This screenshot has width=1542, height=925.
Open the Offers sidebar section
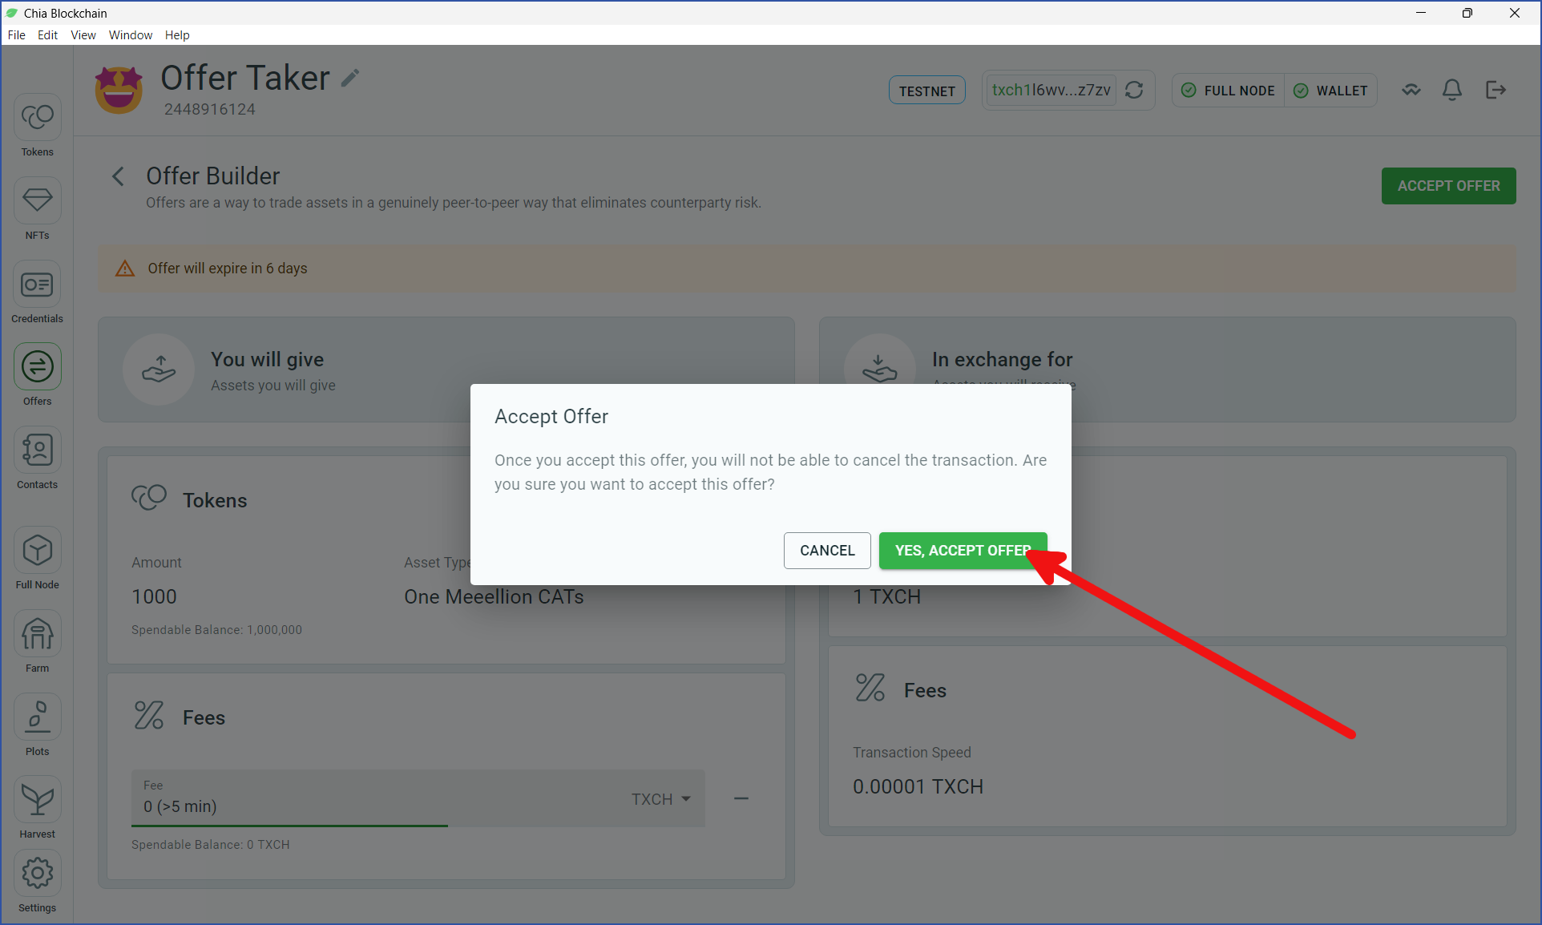[37, 376]
